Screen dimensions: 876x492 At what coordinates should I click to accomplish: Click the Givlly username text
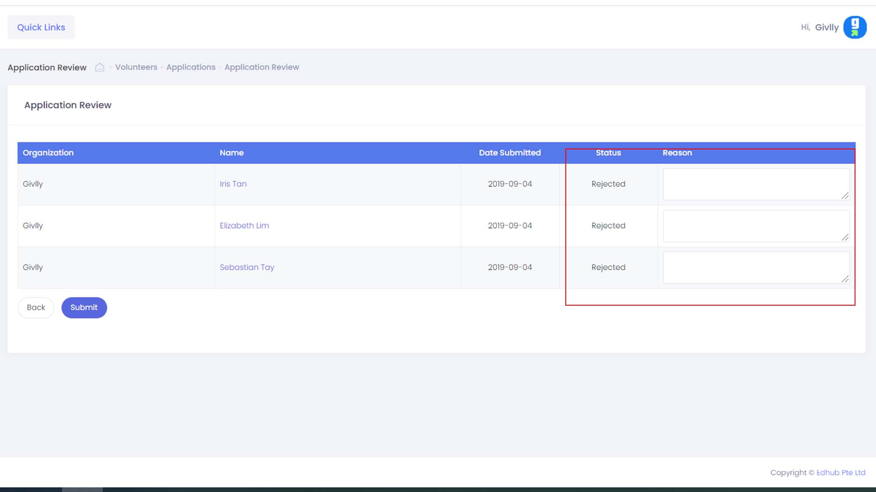[826, 27]
